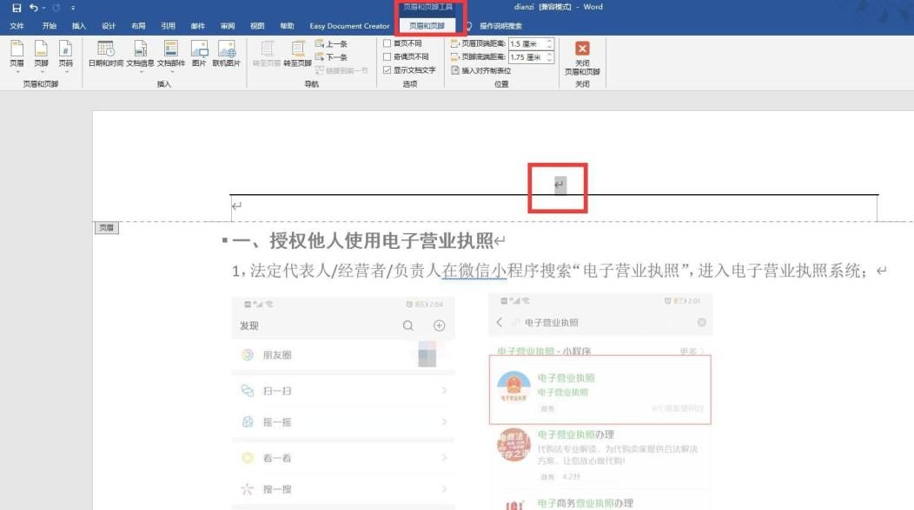Image resolution: width=914 pixels, height=510 pixels.
Task: Click the Redo icon
Action: 56,8
